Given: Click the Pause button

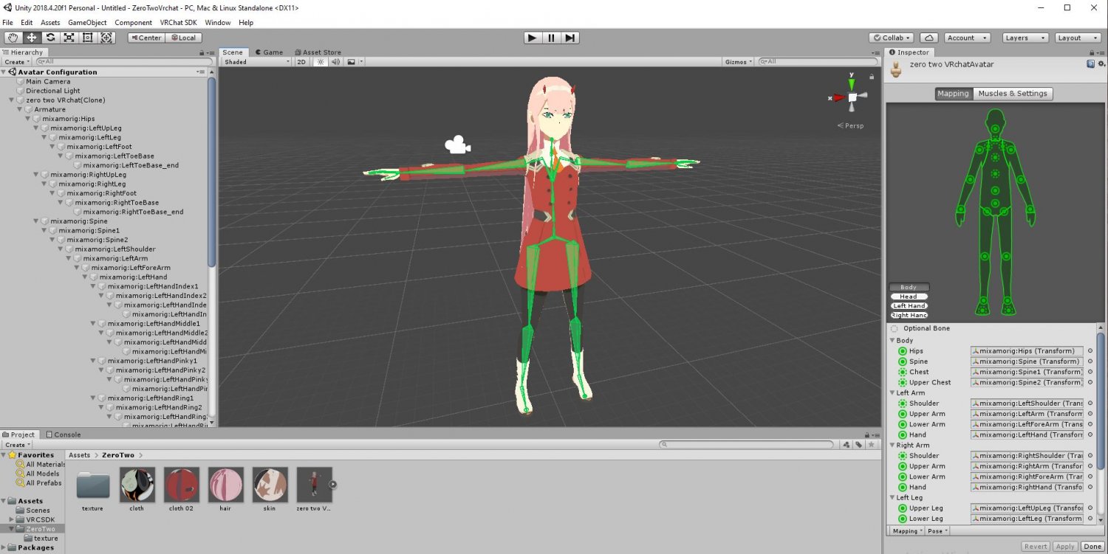Looking at the screenshot, I should coord(551,38).
